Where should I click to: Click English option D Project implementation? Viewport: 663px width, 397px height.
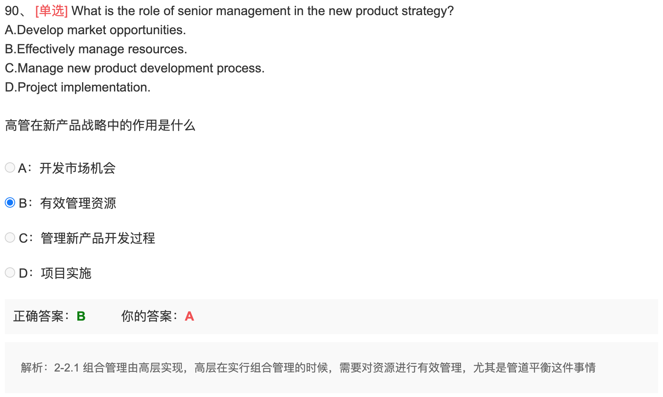point(78,87)
